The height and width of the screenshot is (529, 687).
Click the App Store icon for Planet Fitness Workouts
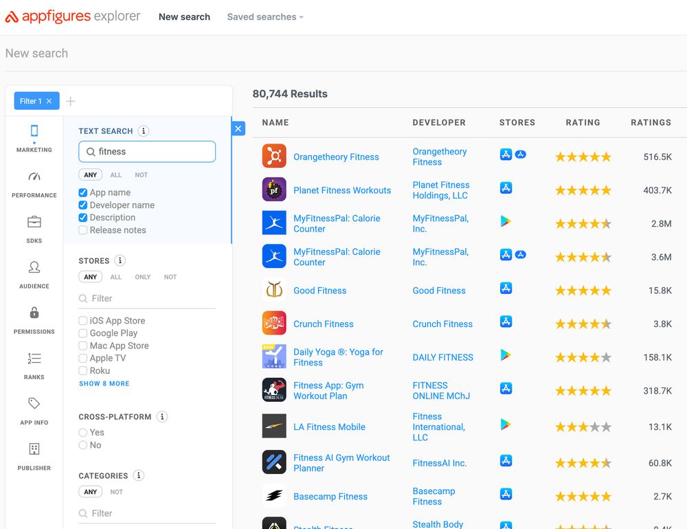(506, 188)
